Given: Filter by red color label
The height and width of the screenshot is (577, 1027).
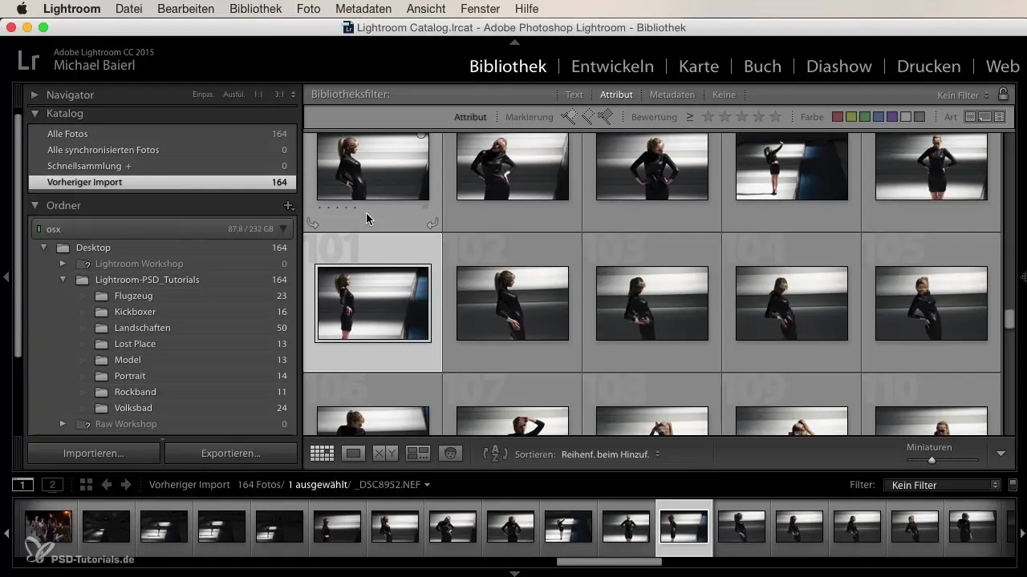Looking at the screenshot, I should pos(838,117).
